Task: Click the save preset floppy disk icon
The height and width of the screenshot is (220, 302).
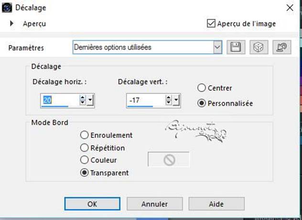Action: coord(236,47)
